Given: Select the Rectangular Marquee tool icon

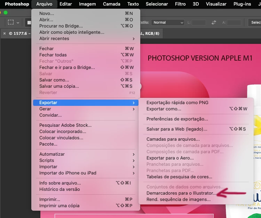Looking at the screenshot, I should pos(11,22).
